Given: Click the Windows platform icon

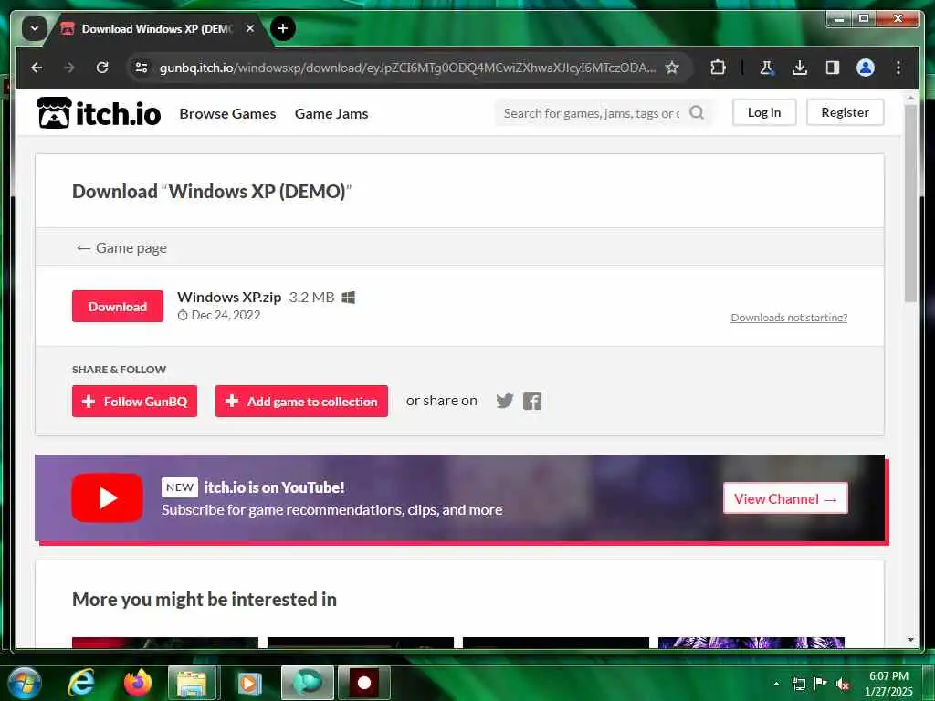Looking at the screenshot, I should coord(349,297).
